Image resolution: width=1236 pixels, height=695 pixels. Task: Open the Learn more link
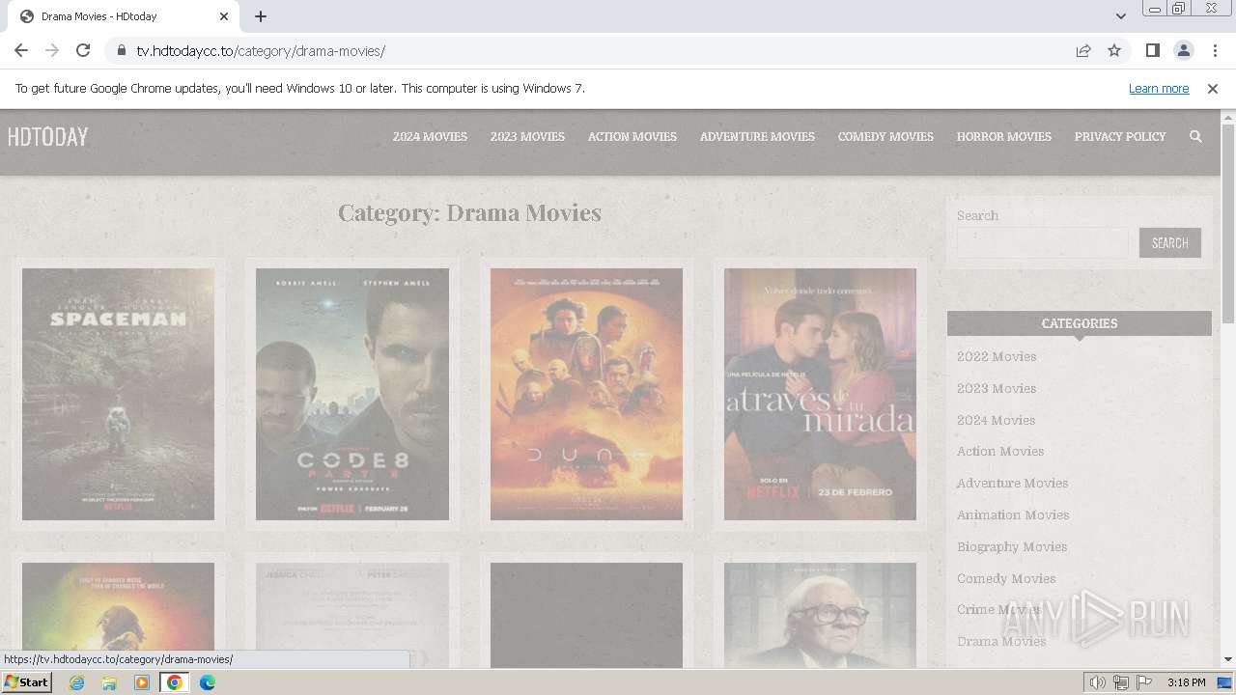click(1159, 89)
